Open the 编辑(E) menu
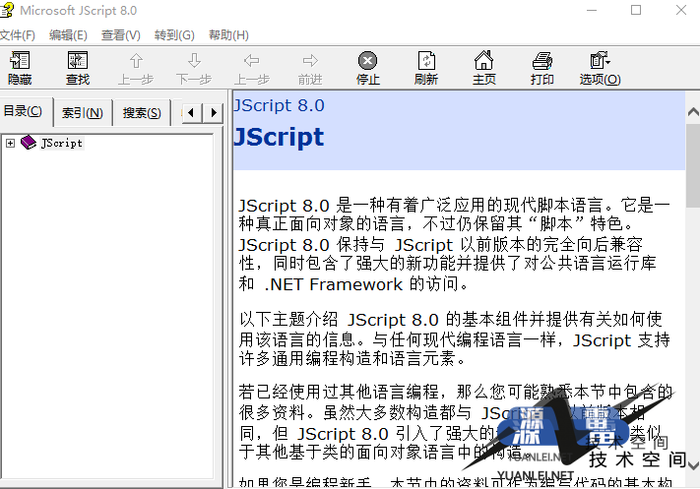700x489 pixels. 68,35
